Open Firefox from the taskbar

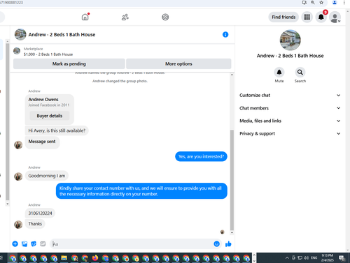tap(95, 258)
